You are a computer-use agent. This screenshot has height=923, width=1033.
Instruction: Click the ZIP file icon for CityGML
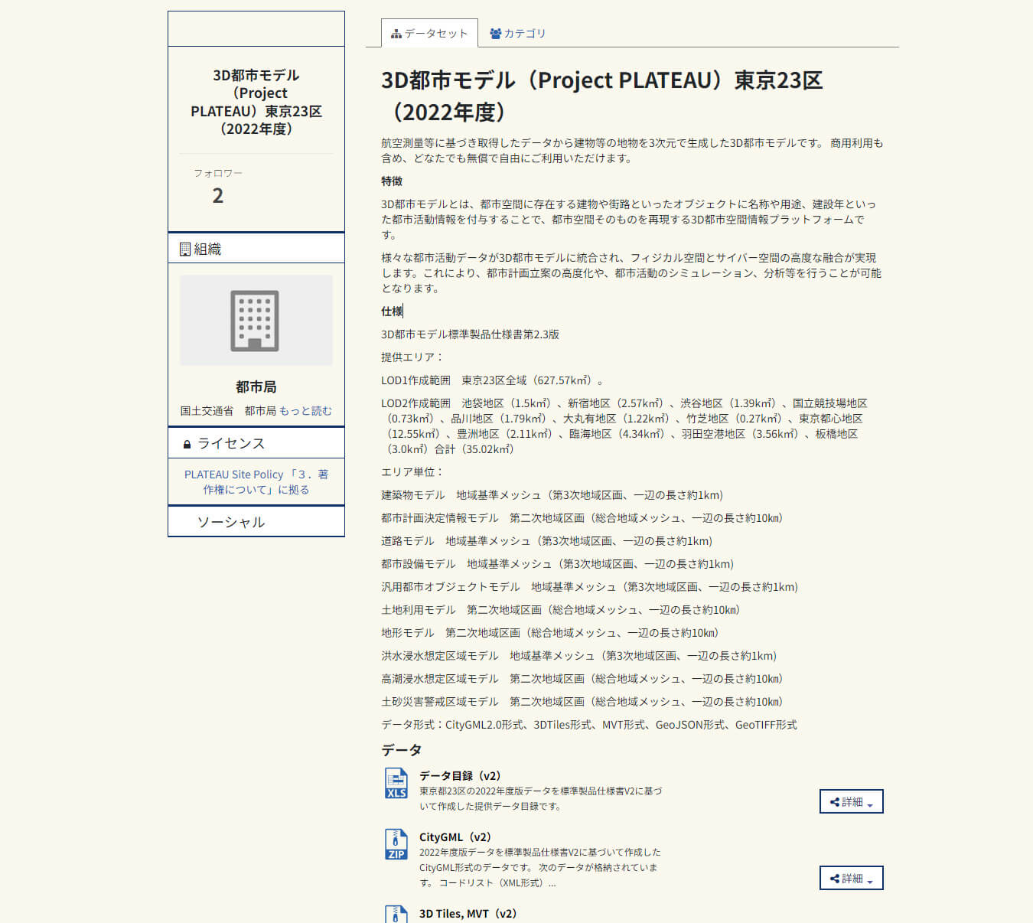tap(396, 844)
